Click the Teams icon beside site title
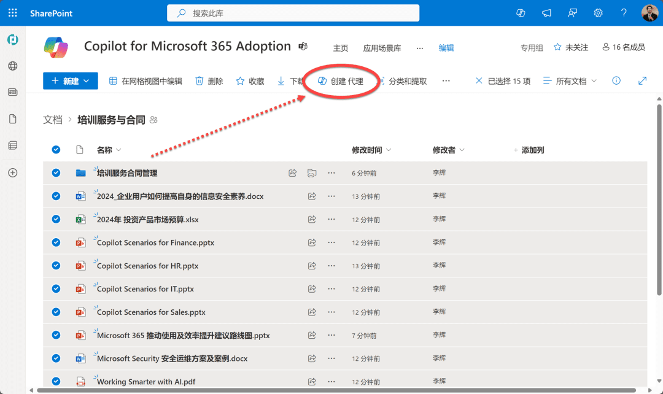The height and width of the screenshot is (394, 663). (303, 46)
